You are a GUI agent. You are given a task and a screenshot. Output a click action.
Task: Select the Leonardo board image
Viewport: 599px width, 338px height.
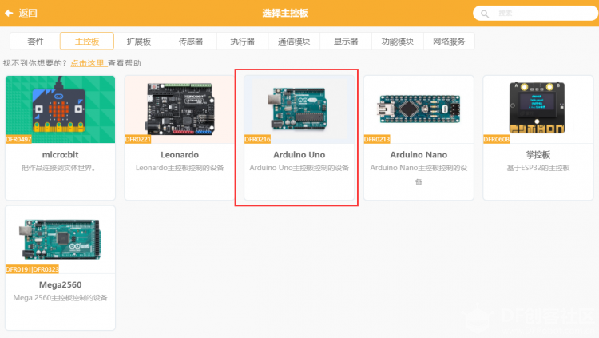[x=180, y=109]
